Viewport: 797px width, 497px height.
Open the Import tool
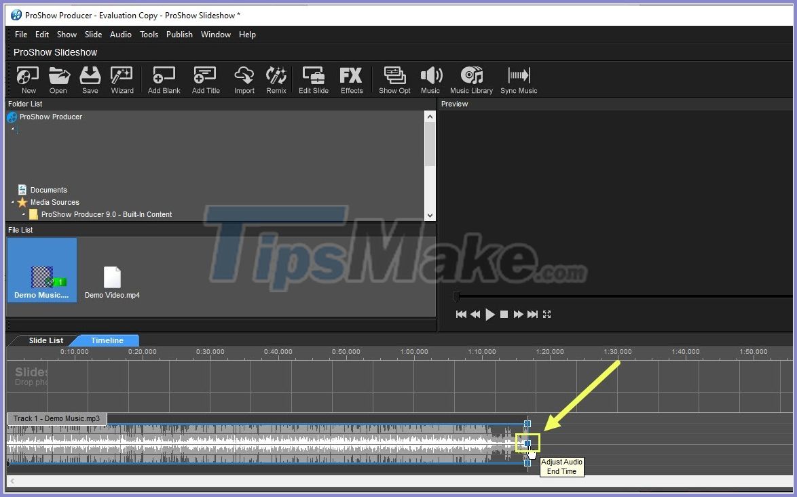click(x=244, y=79)
